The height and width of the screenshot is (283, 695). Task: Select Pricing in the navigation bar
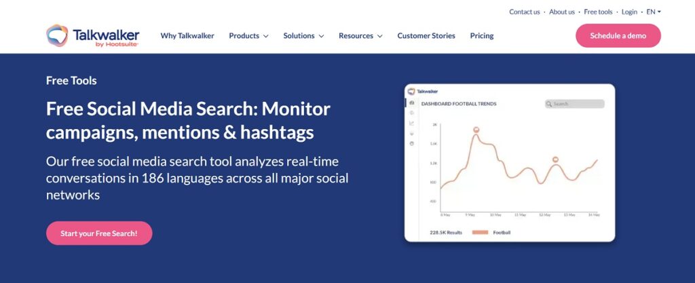482,36
